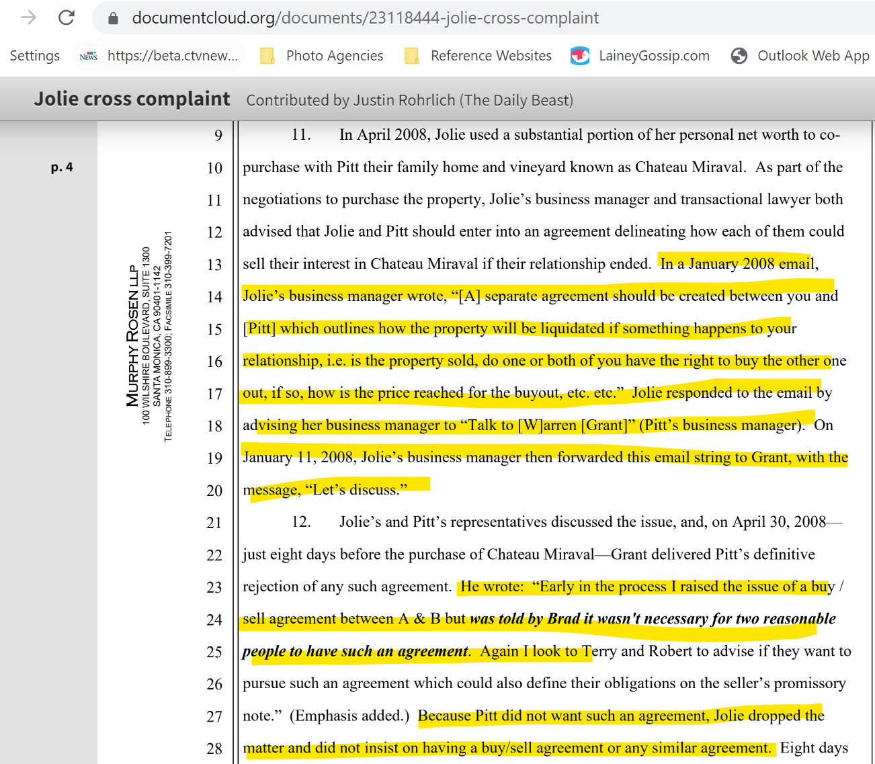
Task: Click paragraph number '12.' in the document
Action: [x=301, y=522]
